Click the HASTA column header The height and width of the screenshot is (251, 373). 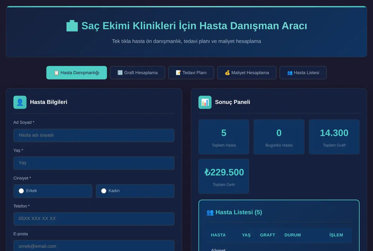pyautogui.click(x=218, y=235)
